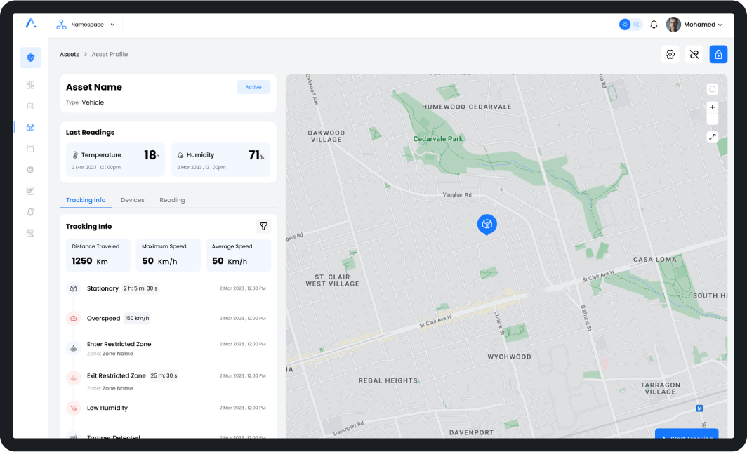This screenshot has height=452, width=747.
Task: Click the Exit Restricted Zone event icon
Action: tap(73, 378)
